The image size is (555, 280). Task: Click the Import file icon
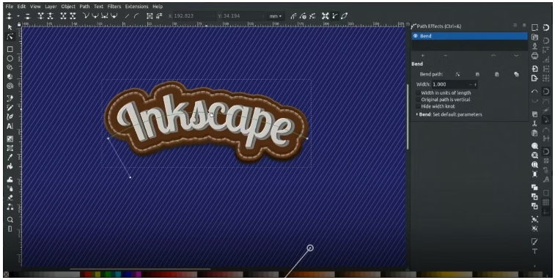tap(534, 69)
